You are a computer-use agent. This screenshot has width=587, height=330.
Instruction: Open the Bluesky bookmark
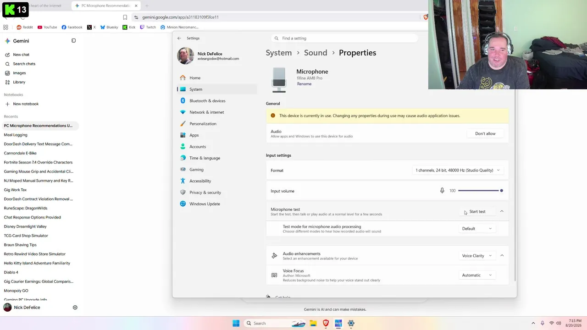pyautogui.click(x=109, y=27)
